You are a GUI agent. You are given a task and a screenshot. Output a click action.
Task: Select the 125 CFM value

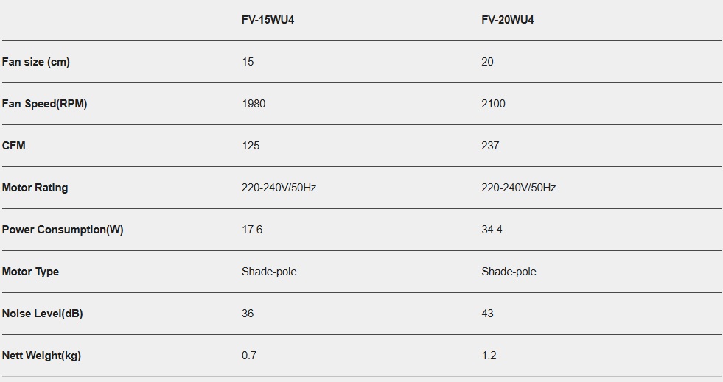(251, 146)
